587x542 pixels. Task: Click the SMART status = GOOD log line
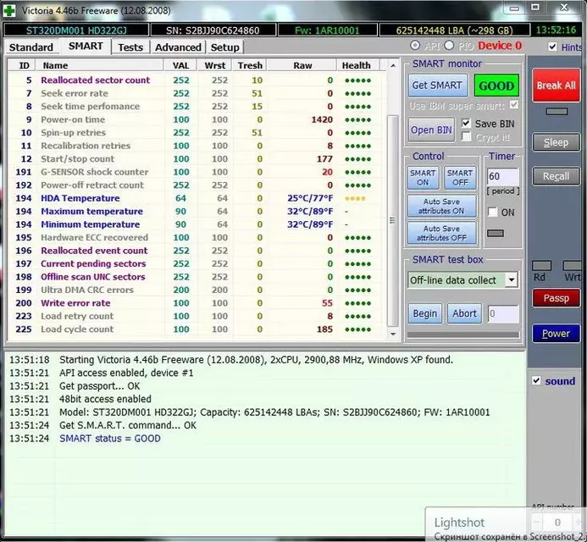(x=109, y=439)
